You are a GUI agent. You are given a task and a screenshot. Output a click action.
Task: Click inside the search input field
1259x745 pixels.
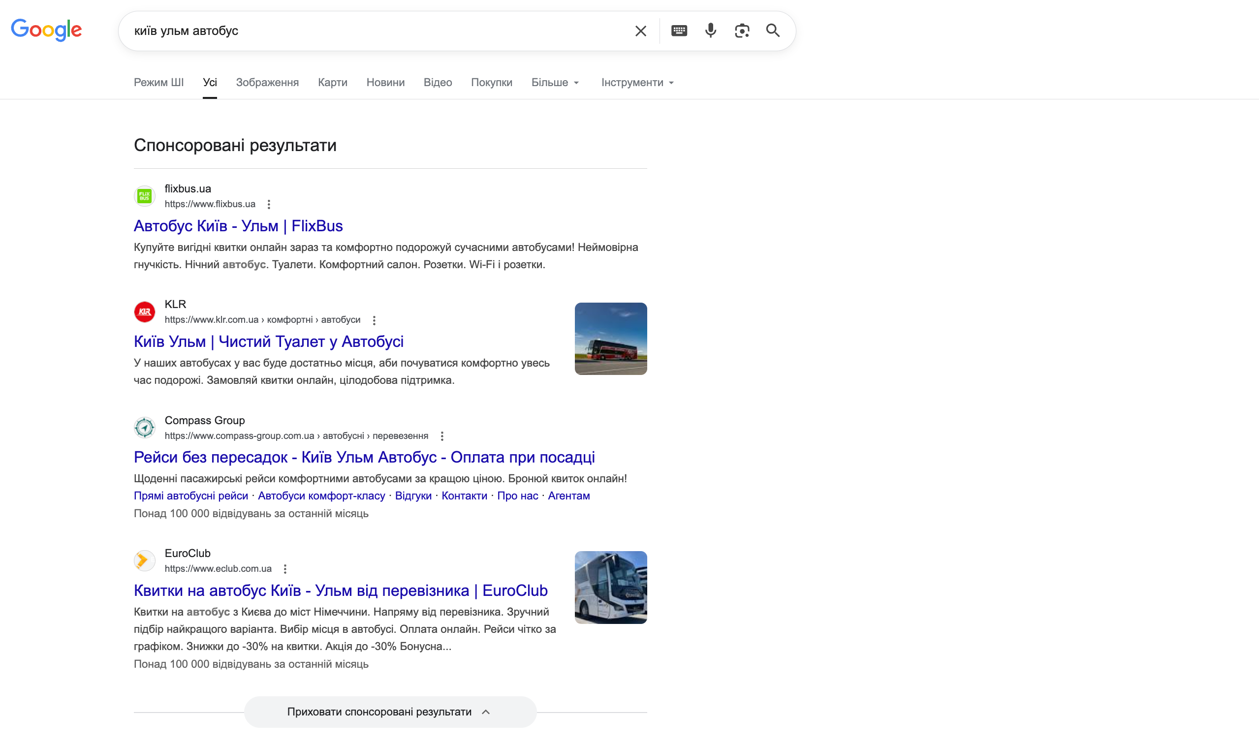[x=377, y=31]
